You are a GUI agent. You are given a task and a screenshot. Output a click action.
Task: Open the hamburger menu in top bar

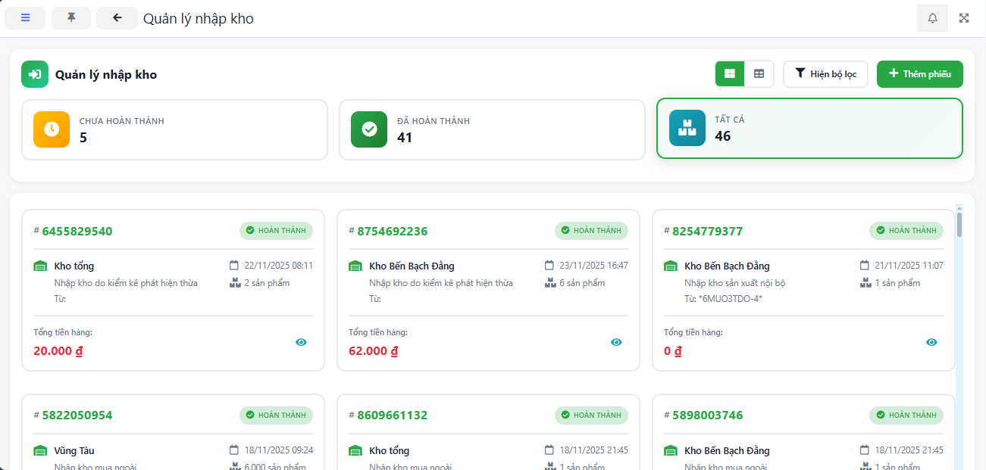(25, 18)
